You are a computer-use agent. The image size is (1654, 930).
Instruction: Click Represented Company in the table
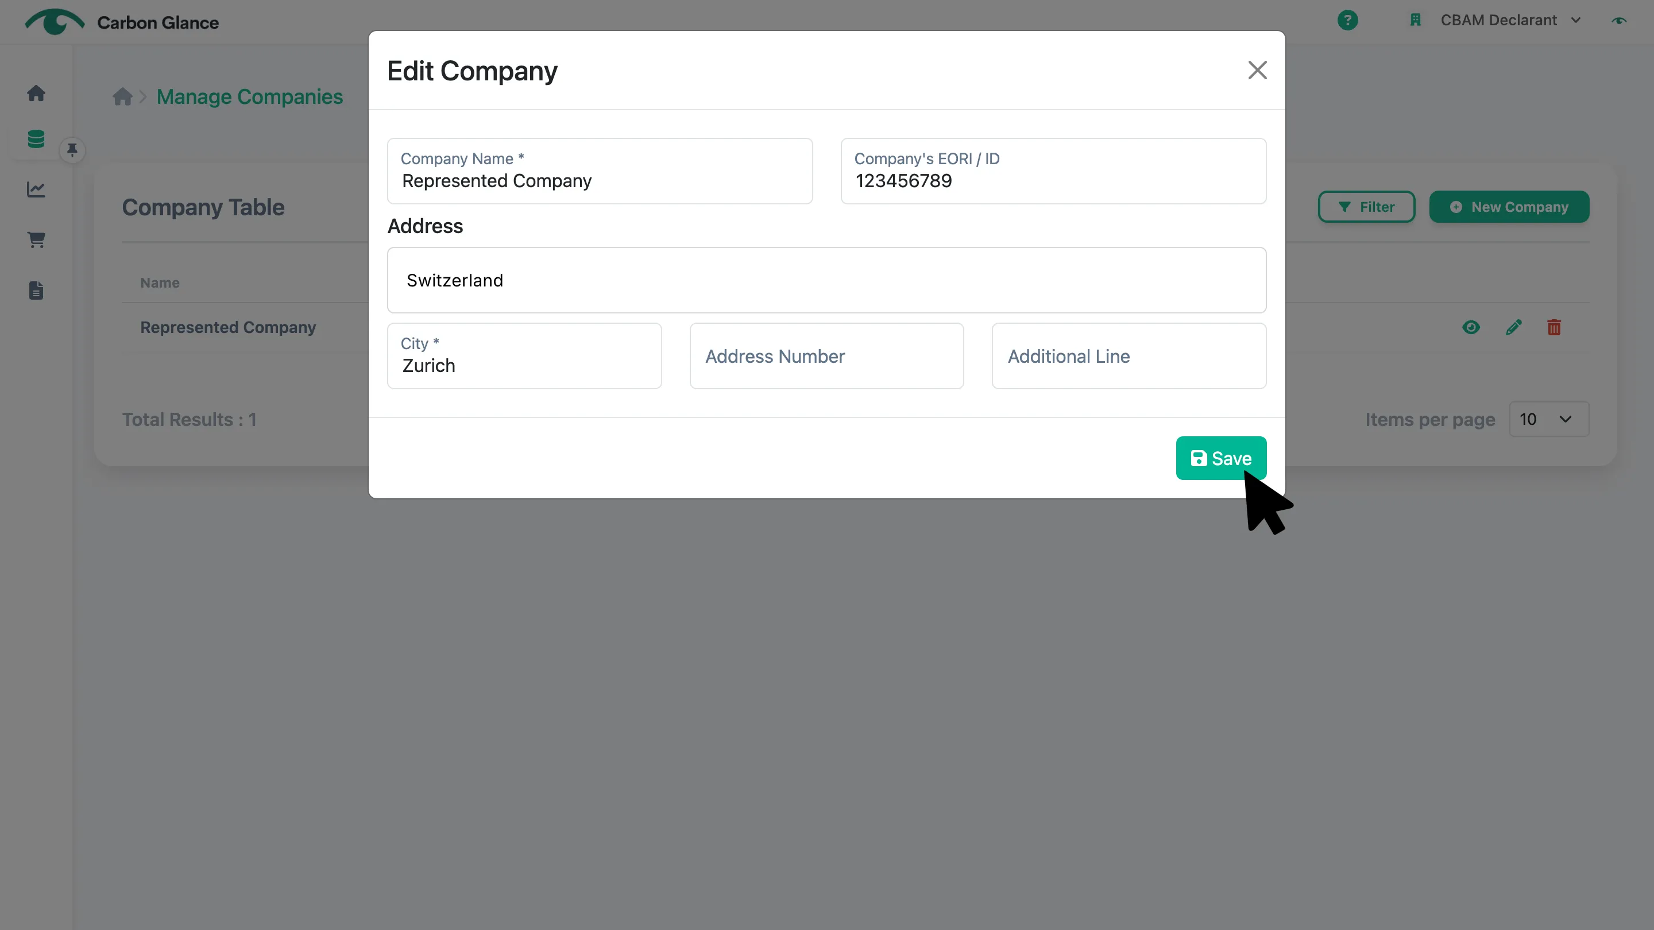[x=228, y=328]
